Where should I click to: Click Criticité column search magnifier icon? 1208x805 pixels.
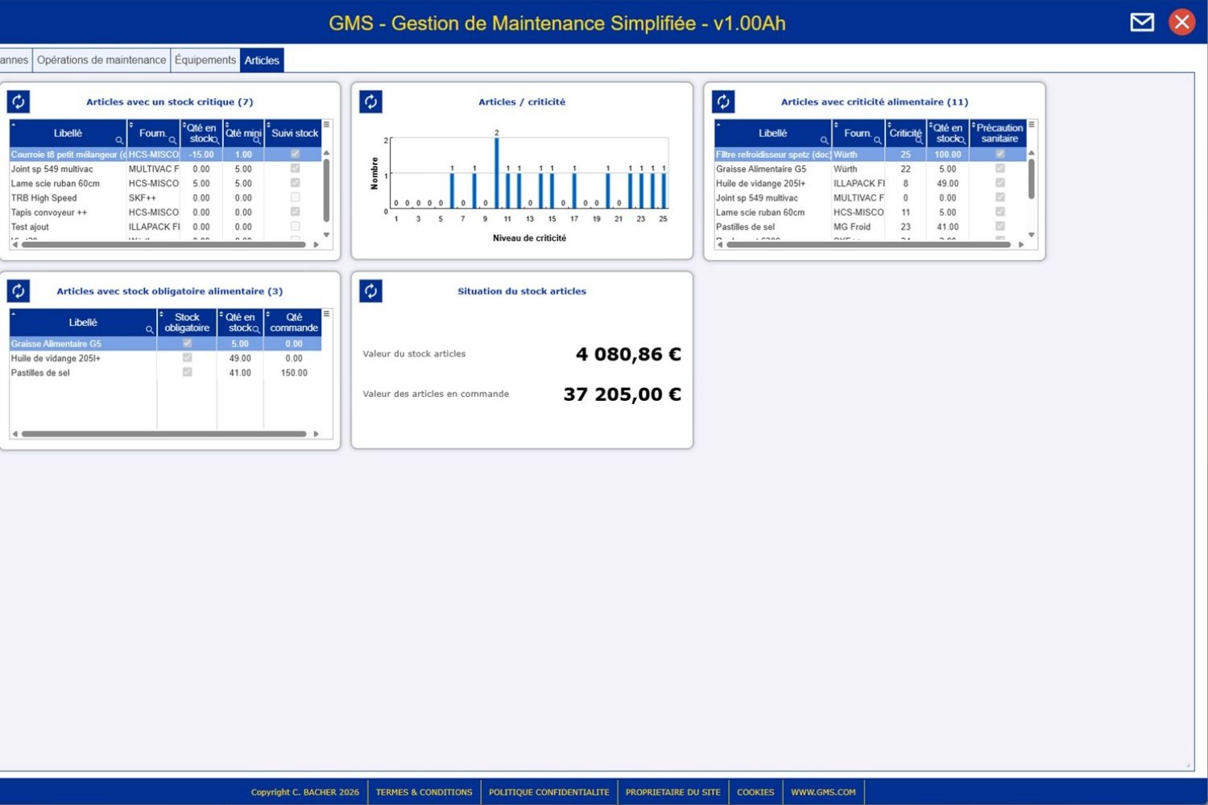point(919,140)
